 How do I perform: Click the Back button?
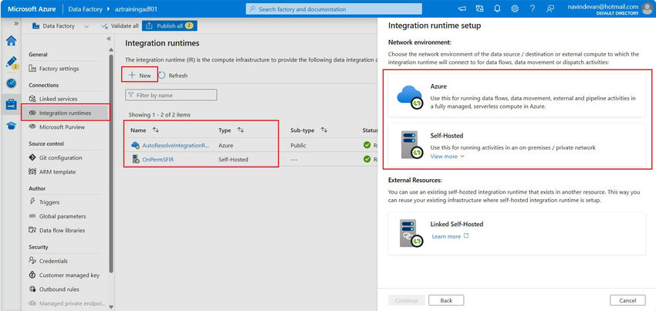(446, 300)
